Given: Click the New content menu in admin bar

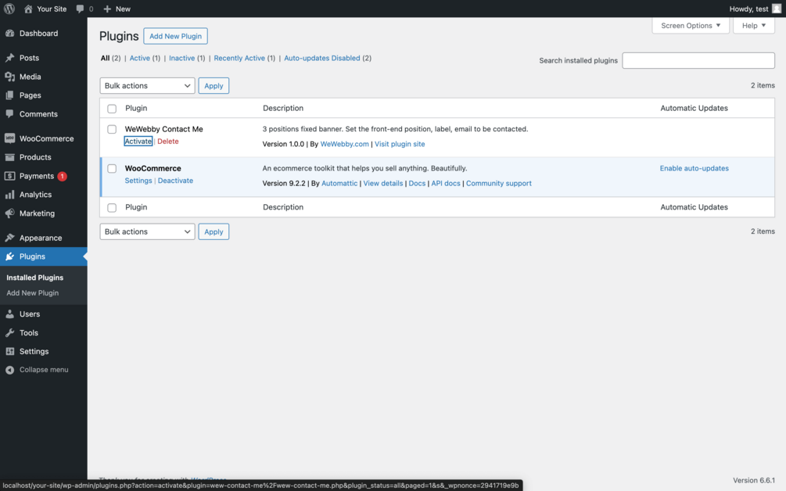Looking at the screenshot, I should pos(117,9).
